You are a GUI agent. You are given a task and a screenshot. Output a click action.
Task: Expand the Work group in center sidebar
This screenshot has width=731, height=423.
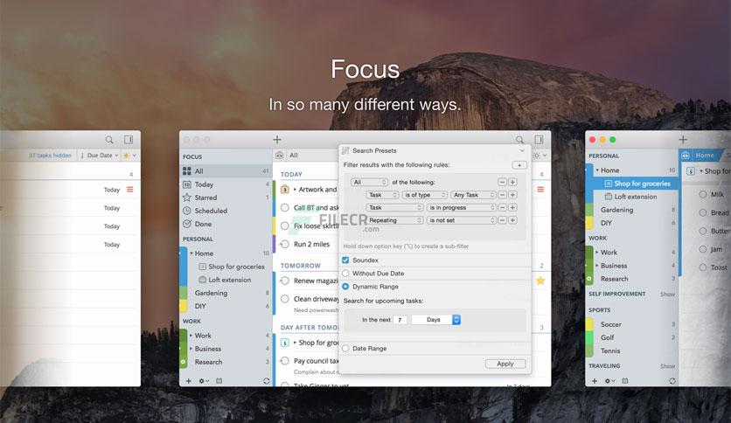point(191,336)
